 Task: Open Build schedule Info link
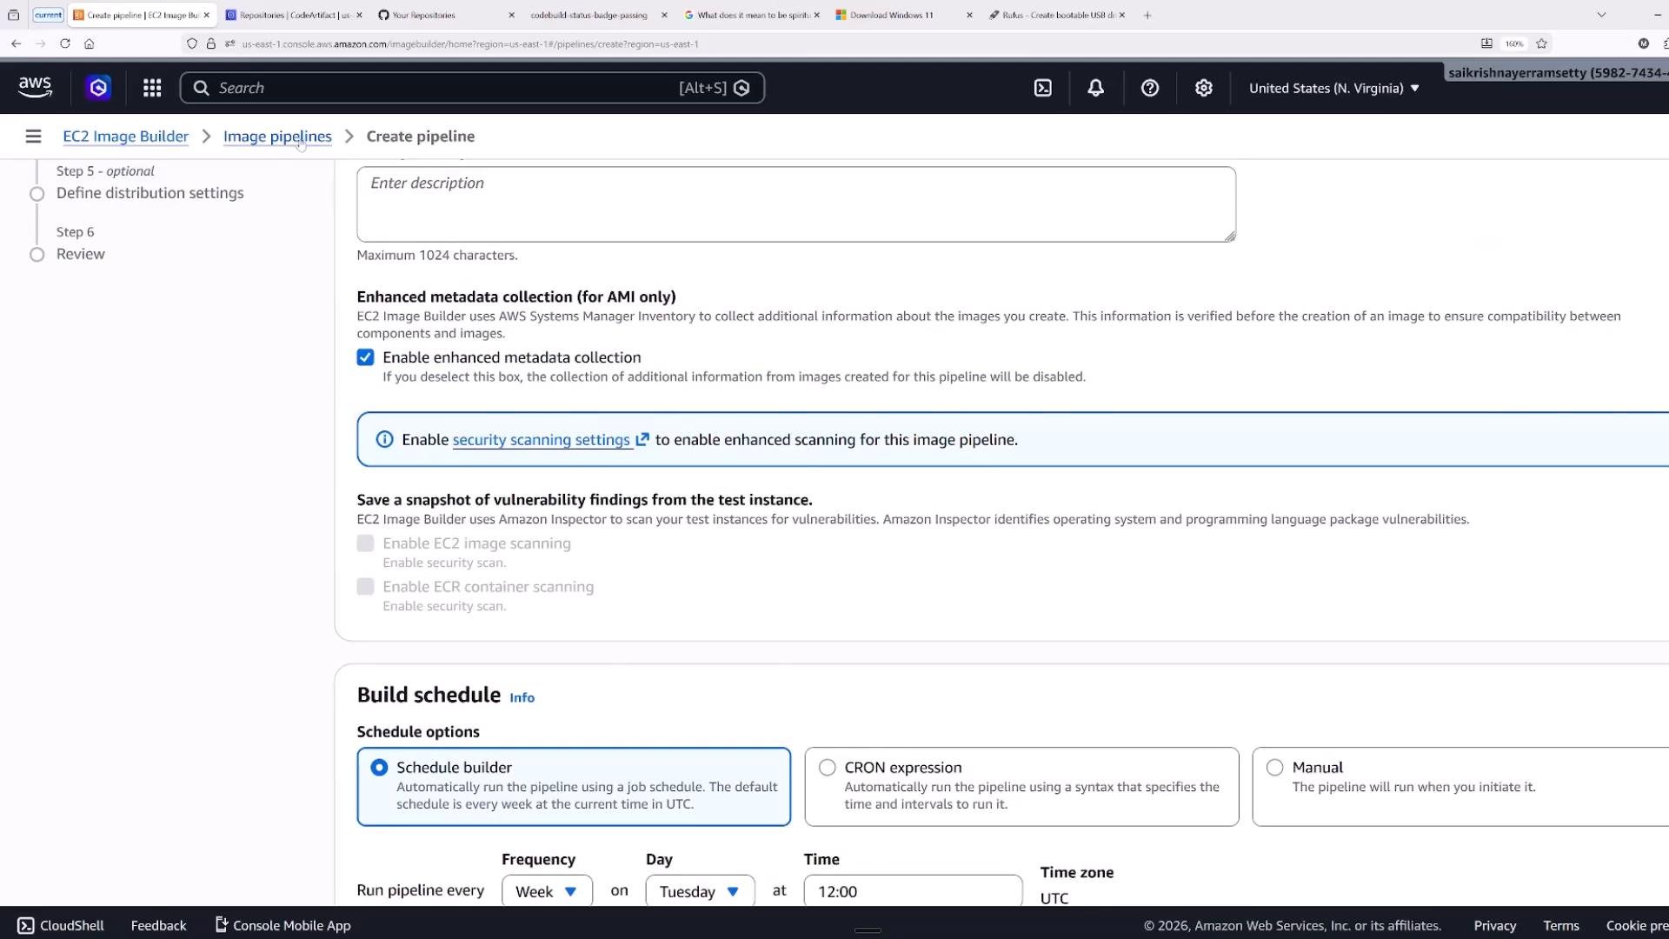[522, 697]
